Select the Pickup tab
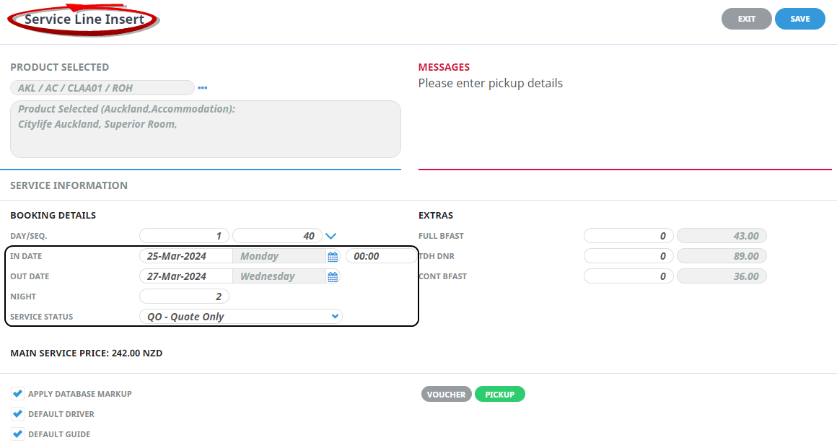The image size is (837, 448). 499,395
